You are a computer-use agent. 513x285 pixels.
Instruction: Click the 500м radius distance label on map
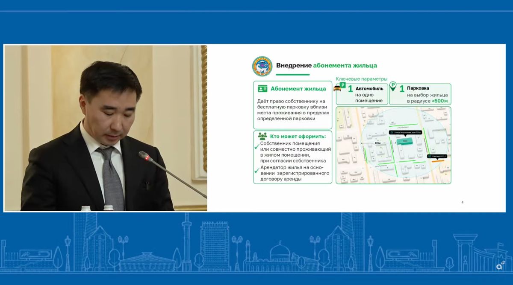click(377, 143)
